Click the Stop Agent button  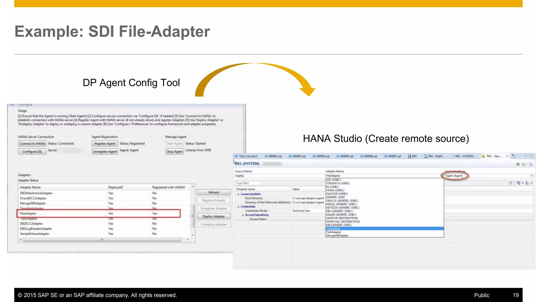pos(174,152)
